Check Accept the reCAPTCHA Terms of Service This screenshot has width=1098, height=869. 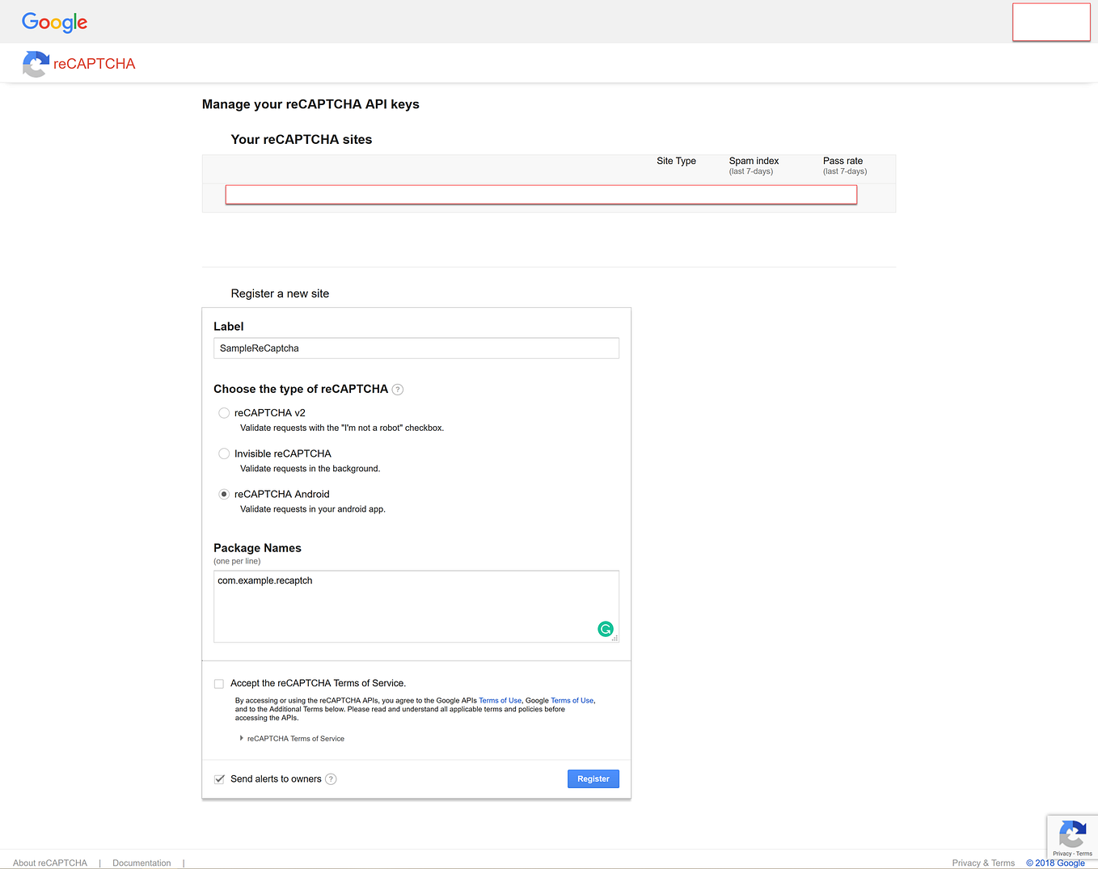[218, 683]
